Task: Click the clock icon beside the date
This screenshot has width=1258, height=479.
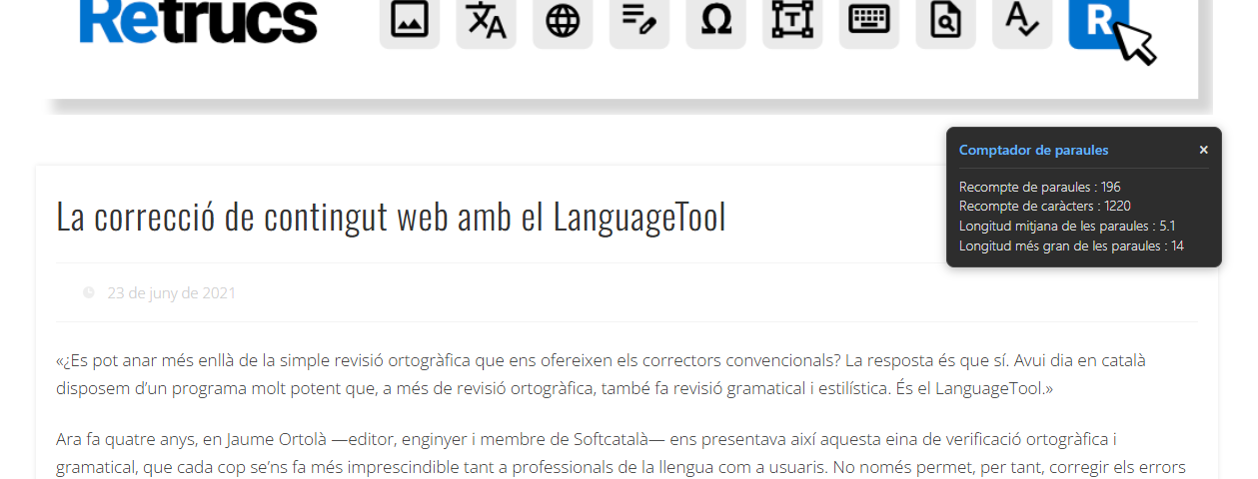Action: coord(89,293)
